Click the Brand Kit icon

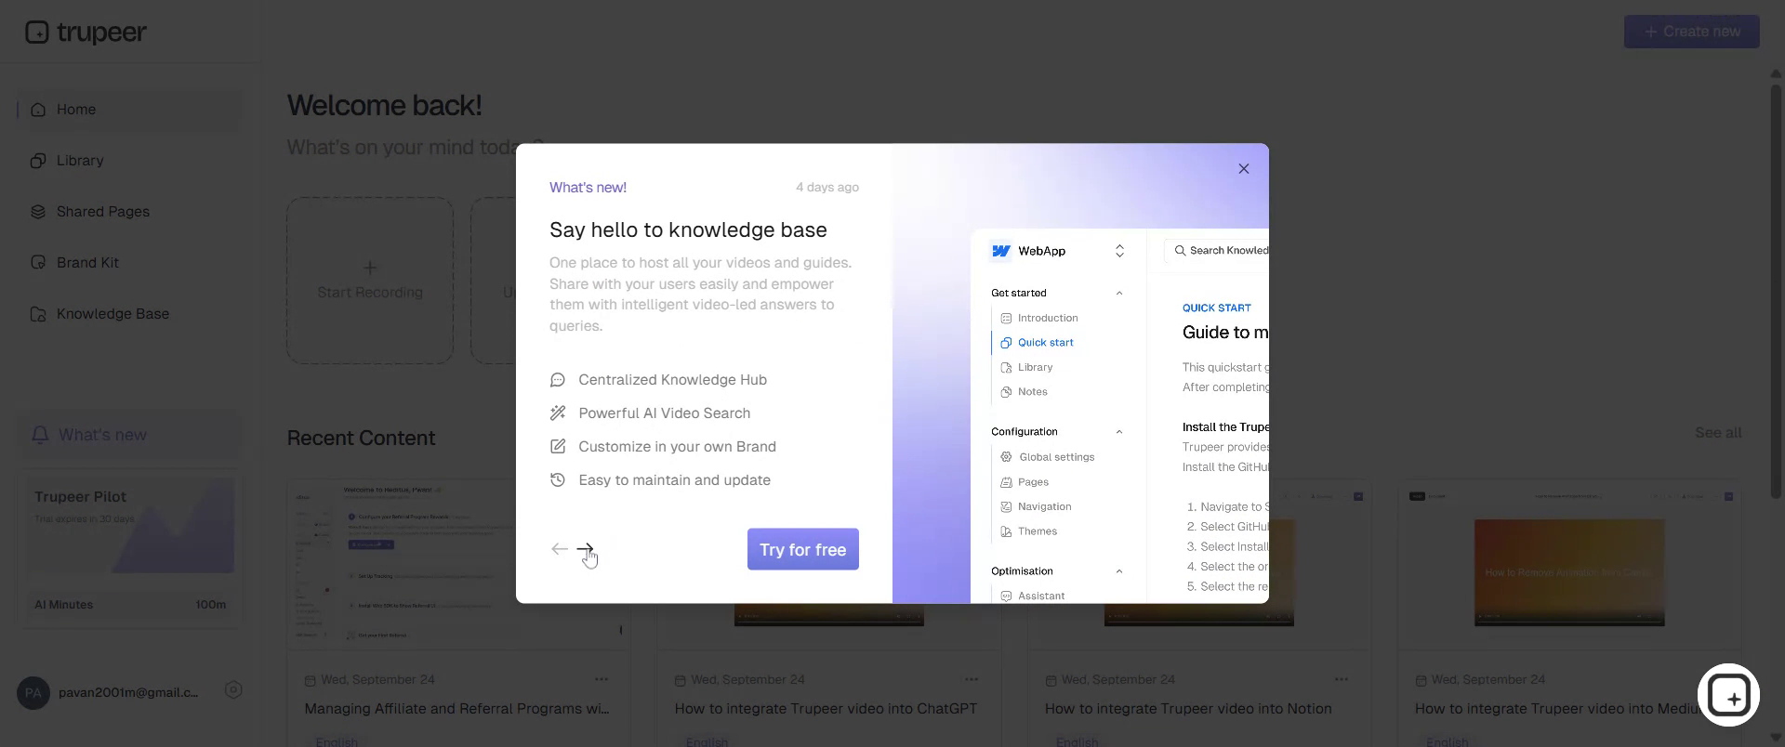[x=38, y=263]
